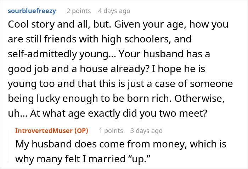
Task: Open the "3 days ago" timestamp permalink
Action: click(x=146, y=131)
